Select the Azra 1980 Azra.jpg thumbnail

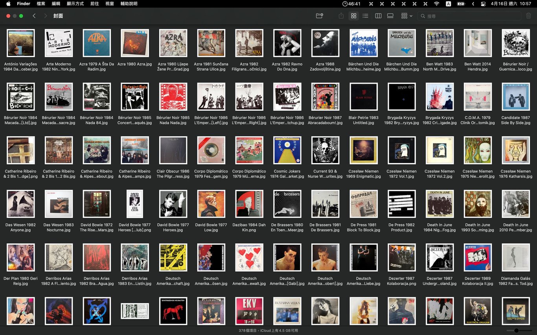point(135,43)
